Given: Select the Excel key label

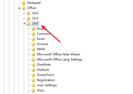Looking at the screenshot, I should tap(41, 39).
